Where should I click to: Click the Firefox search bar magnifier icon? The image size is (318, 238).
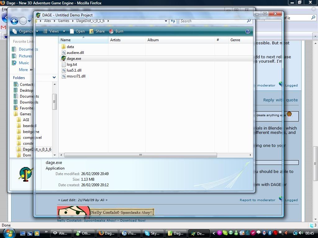tap(313, 18)
